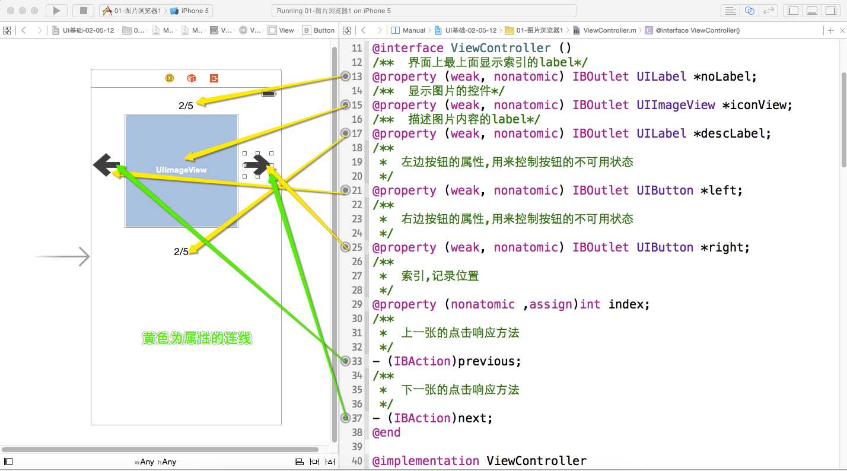Select the UIImageView on the canvas
This screenshot has width=847, height=471.
click(181, 170)
